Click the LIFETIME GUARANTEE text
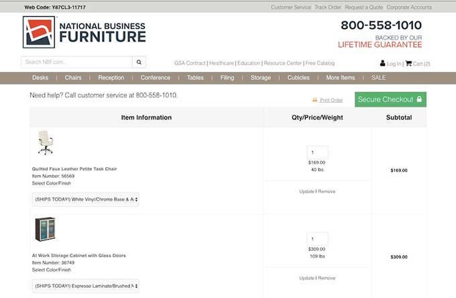 pos(380,45)
